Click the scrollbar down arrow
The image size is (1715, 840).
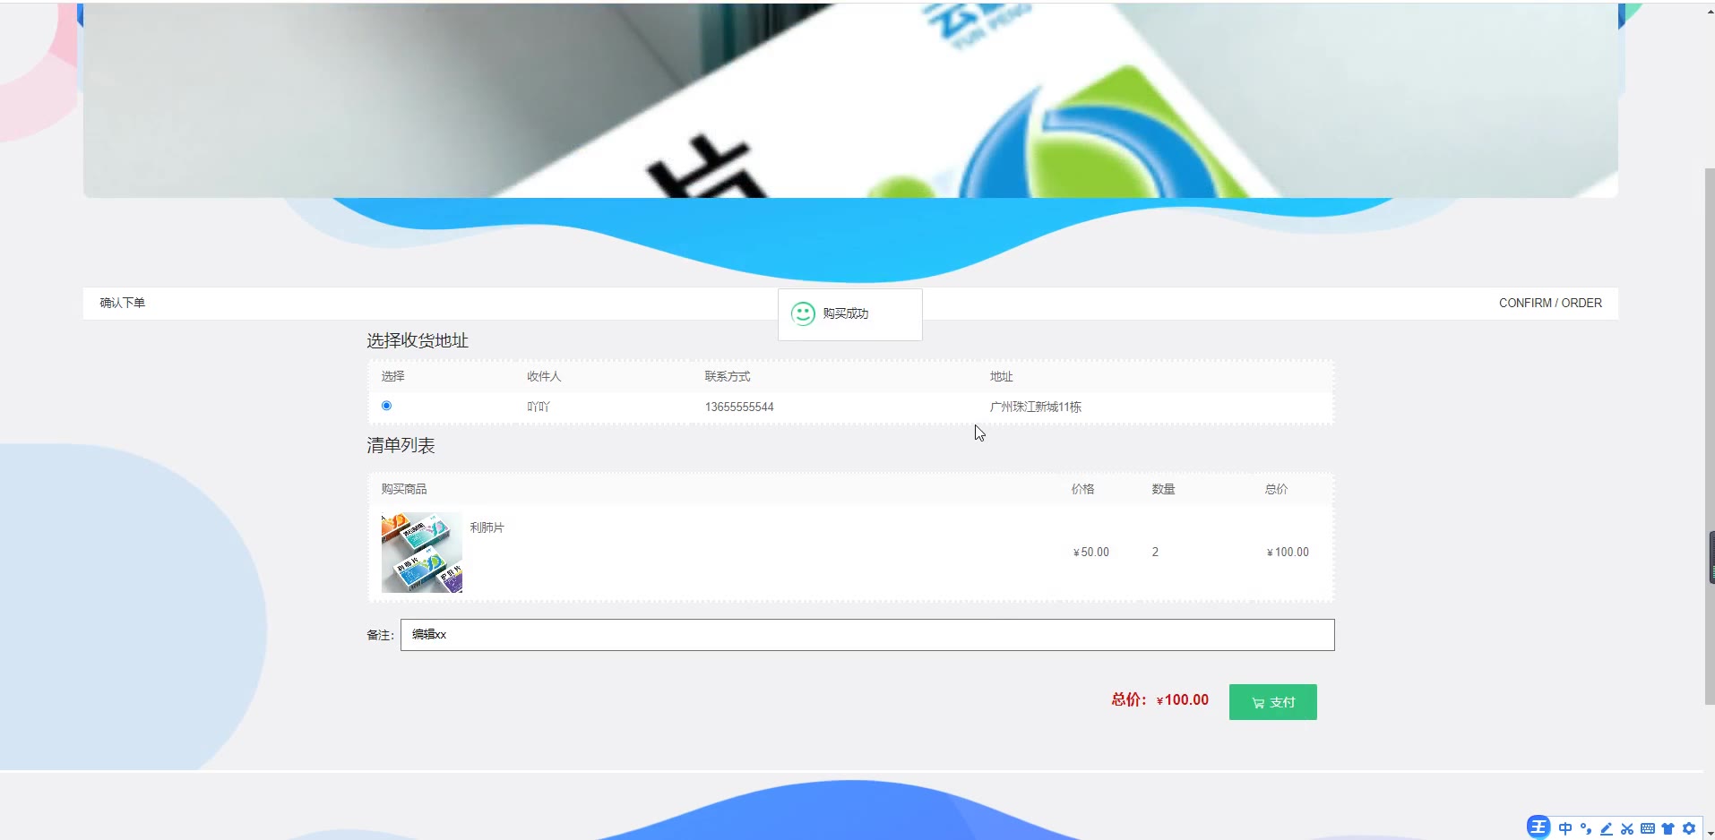click(x=1710, y=833)
